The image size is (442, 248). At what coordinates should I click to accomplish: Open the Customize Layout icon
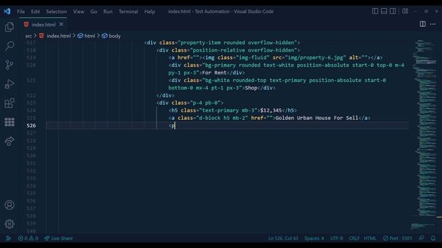coord(405,11)
